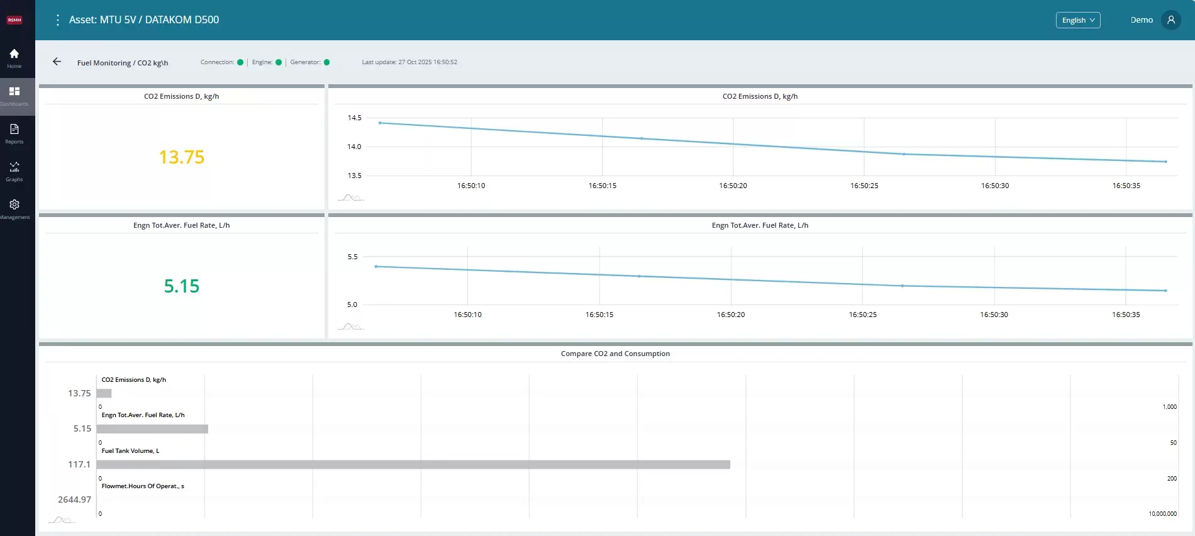Click the 5.15 Fuel Rate value

pyautogui.click(x=181, y=286)
